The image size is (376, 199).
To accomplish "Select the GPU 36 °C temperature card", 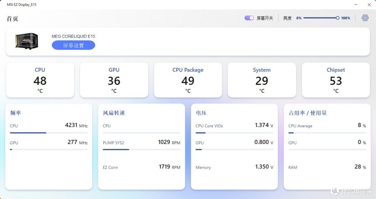I will tap(114, 80).
